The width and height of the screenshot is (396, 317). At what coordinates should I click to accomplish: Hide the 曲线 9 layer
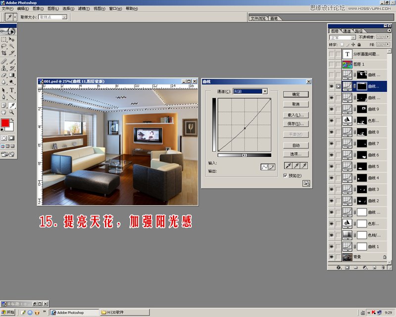coord(331,109)
